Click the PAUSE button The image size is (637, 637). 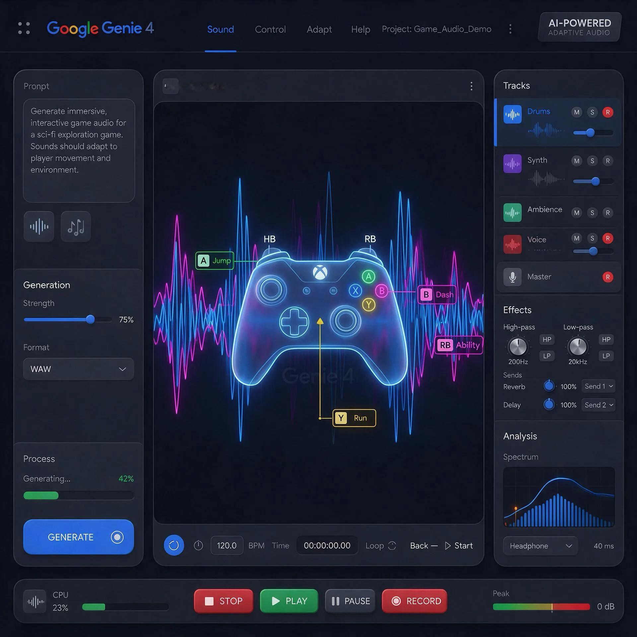point(350,601)
